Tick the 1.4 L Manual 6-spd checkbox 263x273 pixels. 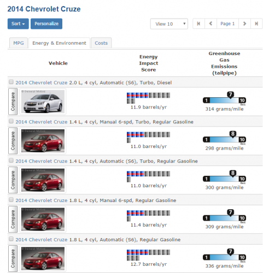(x=11, y=121)
